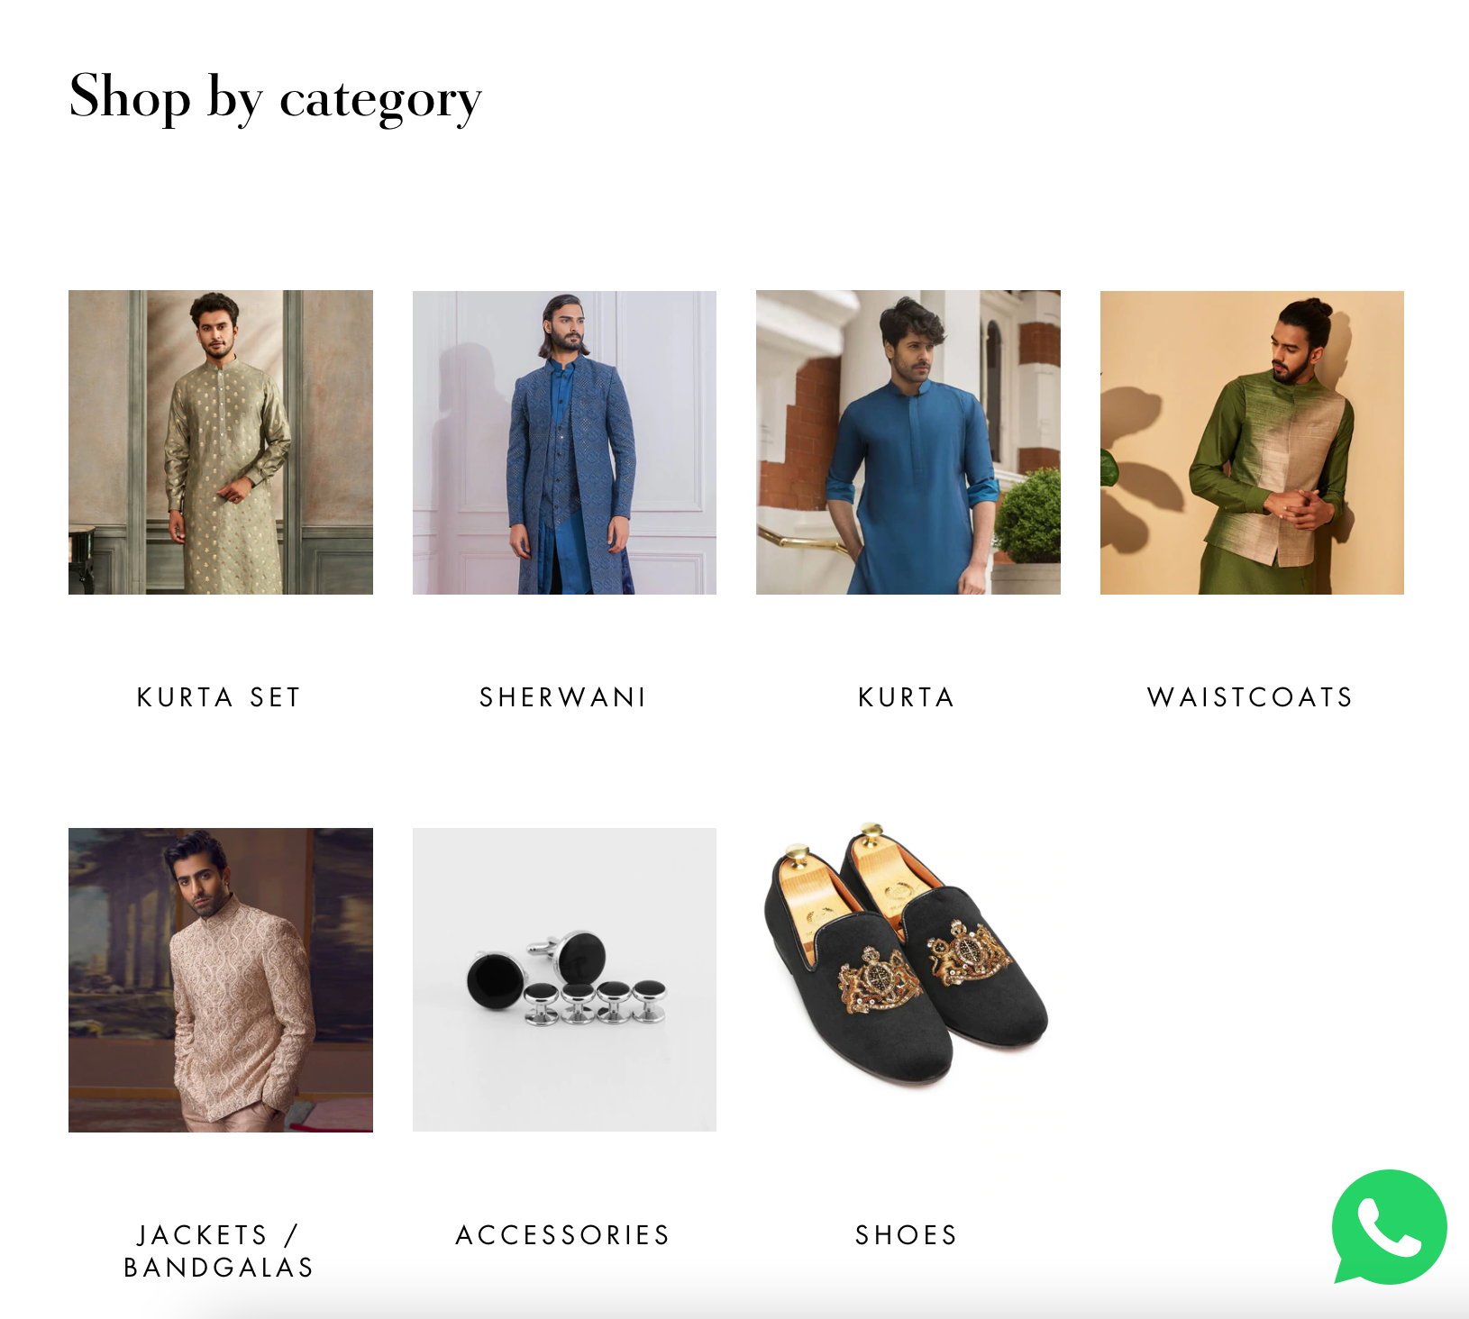Screen dimensions: 1469x1319
Task: Select the SHOES text link
Action: coord(907,1235)
